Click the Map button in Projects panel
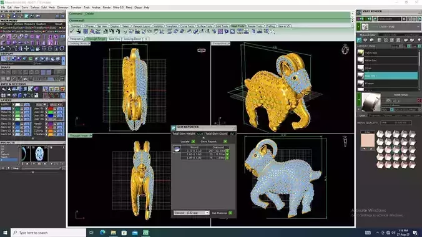 (x=16, y=168)
